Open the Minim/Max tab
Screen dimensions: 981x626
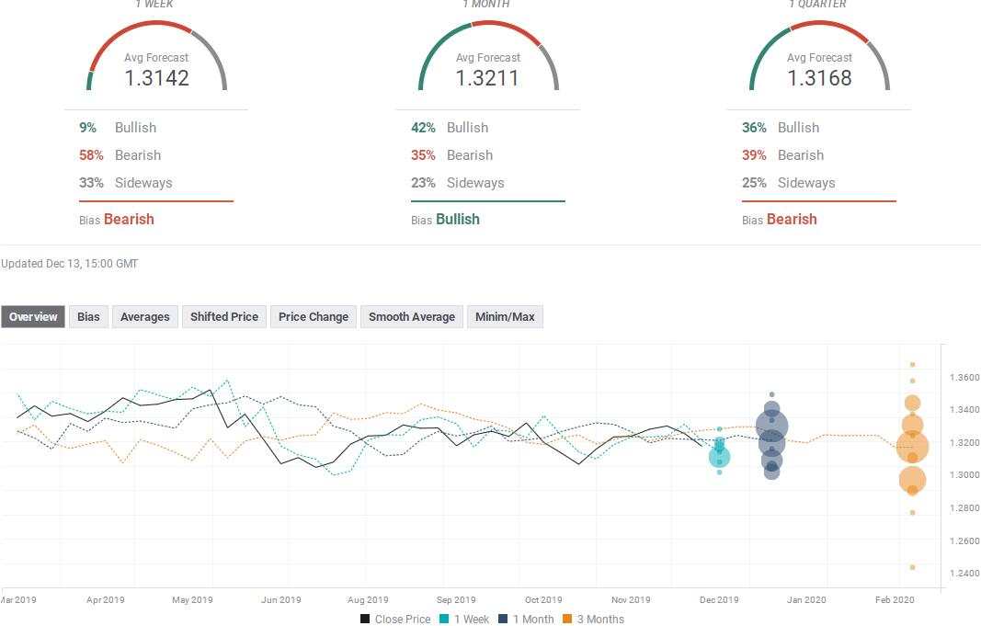pos(505,316)
